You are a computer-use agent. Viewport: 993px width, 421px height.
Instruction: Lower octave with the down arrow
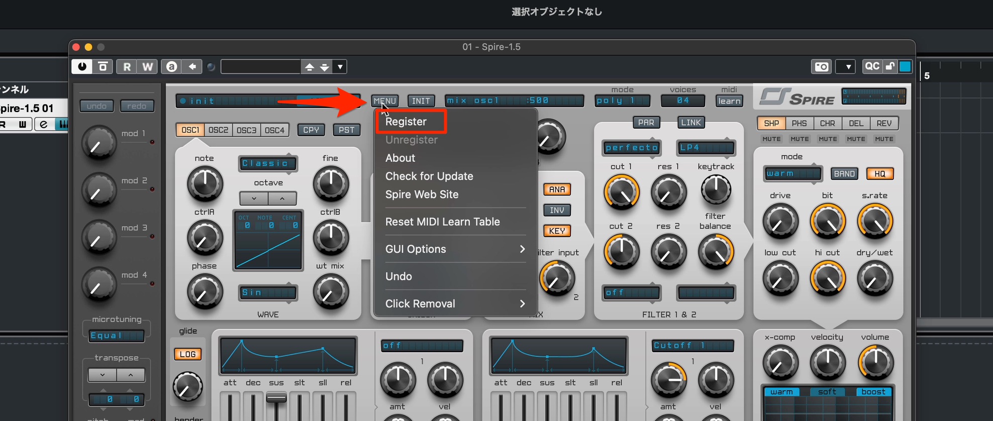click(254, 198)
